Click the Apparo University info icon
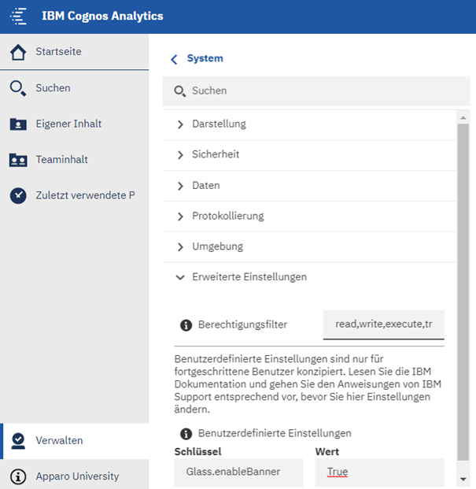This screenshot has height=489, width=476. point(18,476)
